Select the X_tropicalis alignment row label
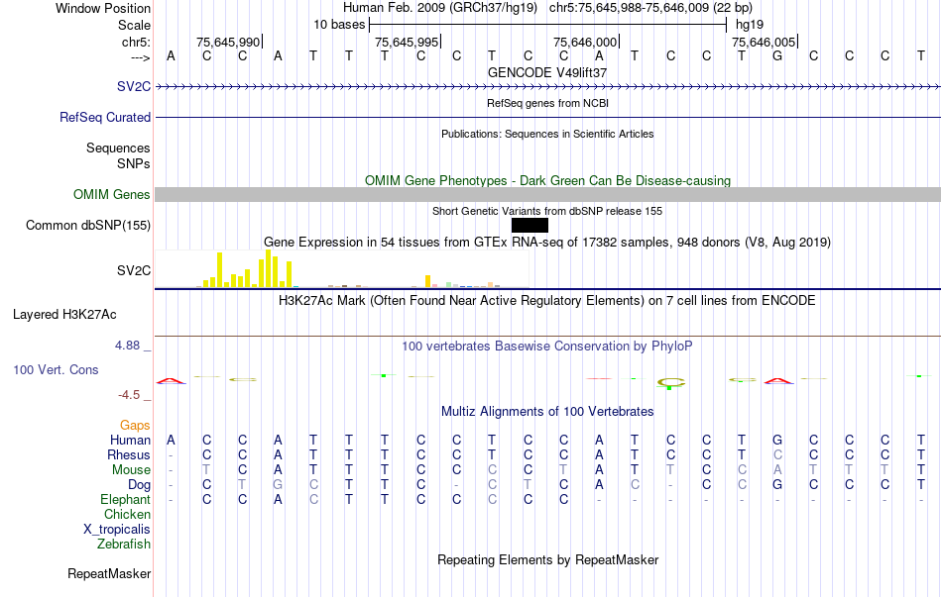The width and height of the screenshot is (942, 597). click(117, 530)
